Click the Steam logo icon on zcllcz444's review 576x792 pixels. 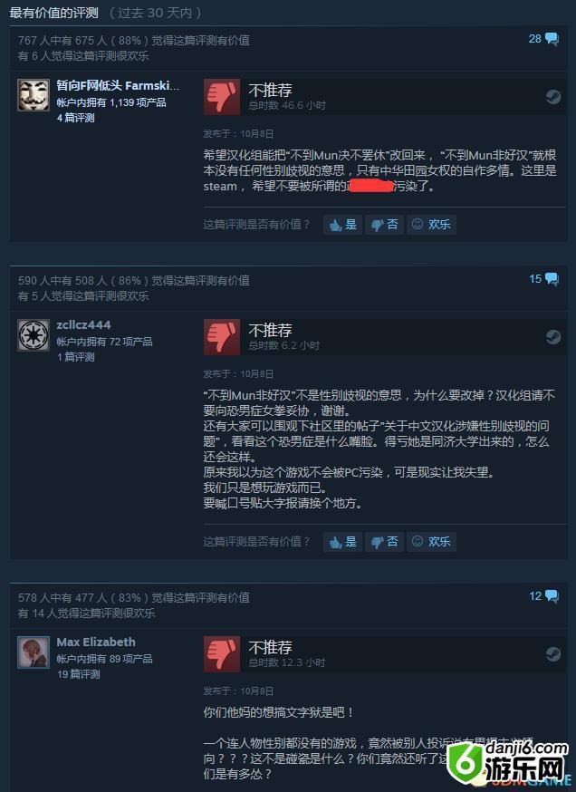coord(553,337)
